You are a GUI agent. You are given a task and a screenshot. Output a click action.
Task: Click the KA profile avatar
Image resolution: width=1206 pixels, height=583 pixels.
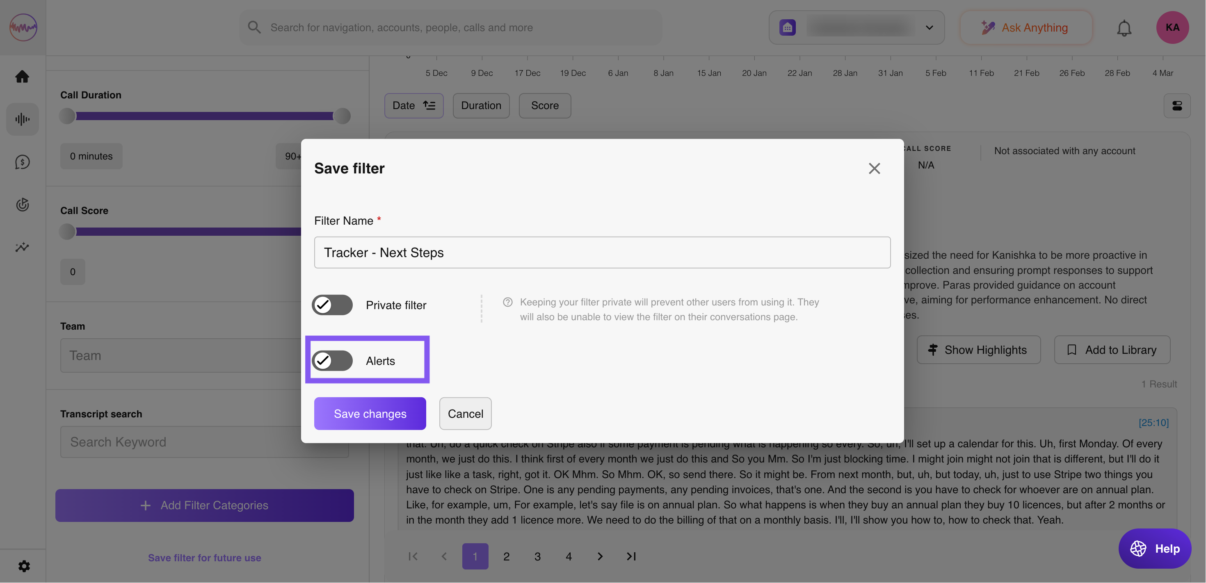coord(1172,27)
